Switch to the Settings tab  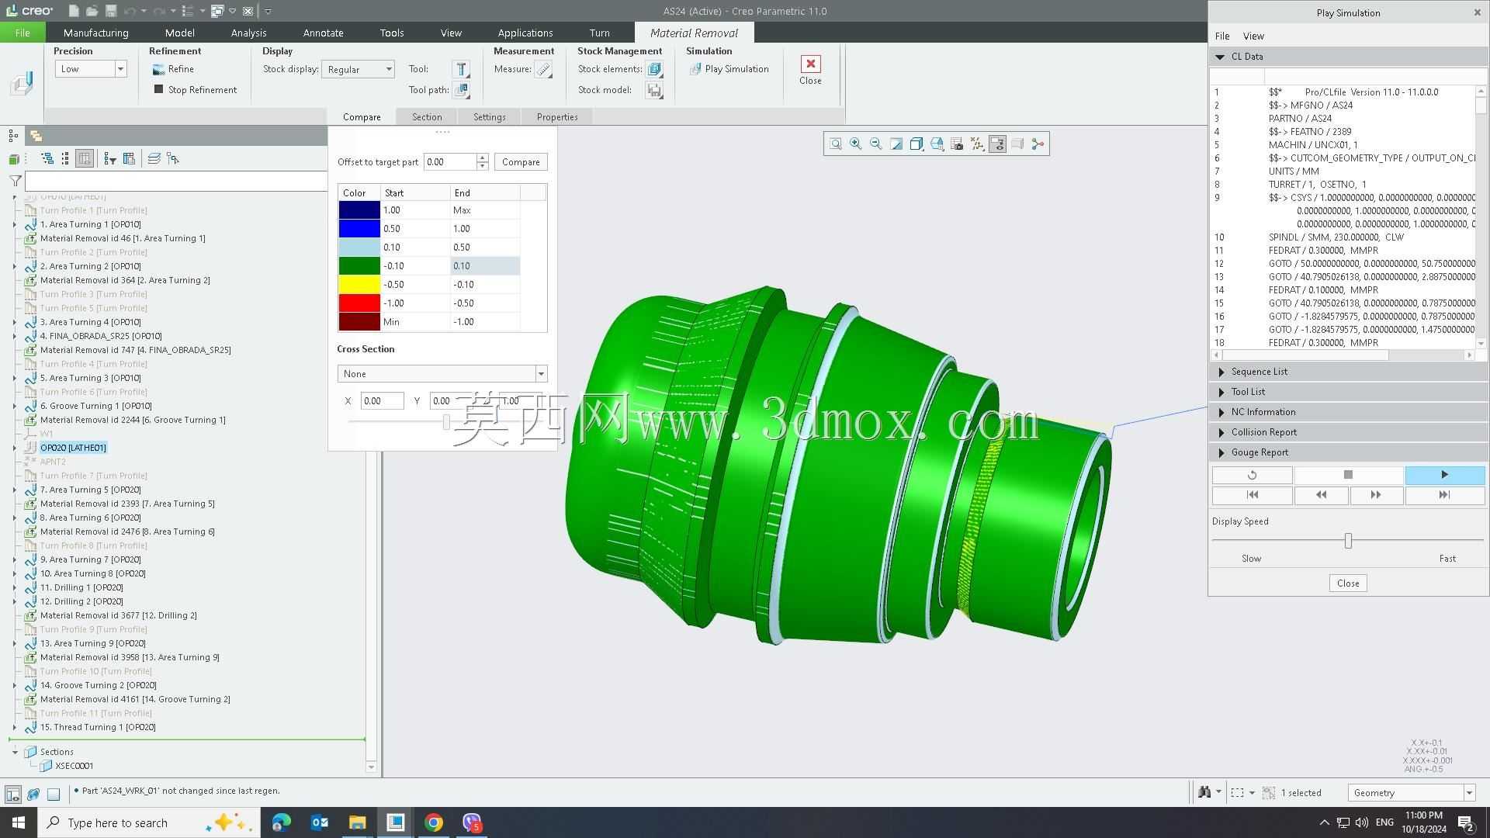click(x=490, y=117)
